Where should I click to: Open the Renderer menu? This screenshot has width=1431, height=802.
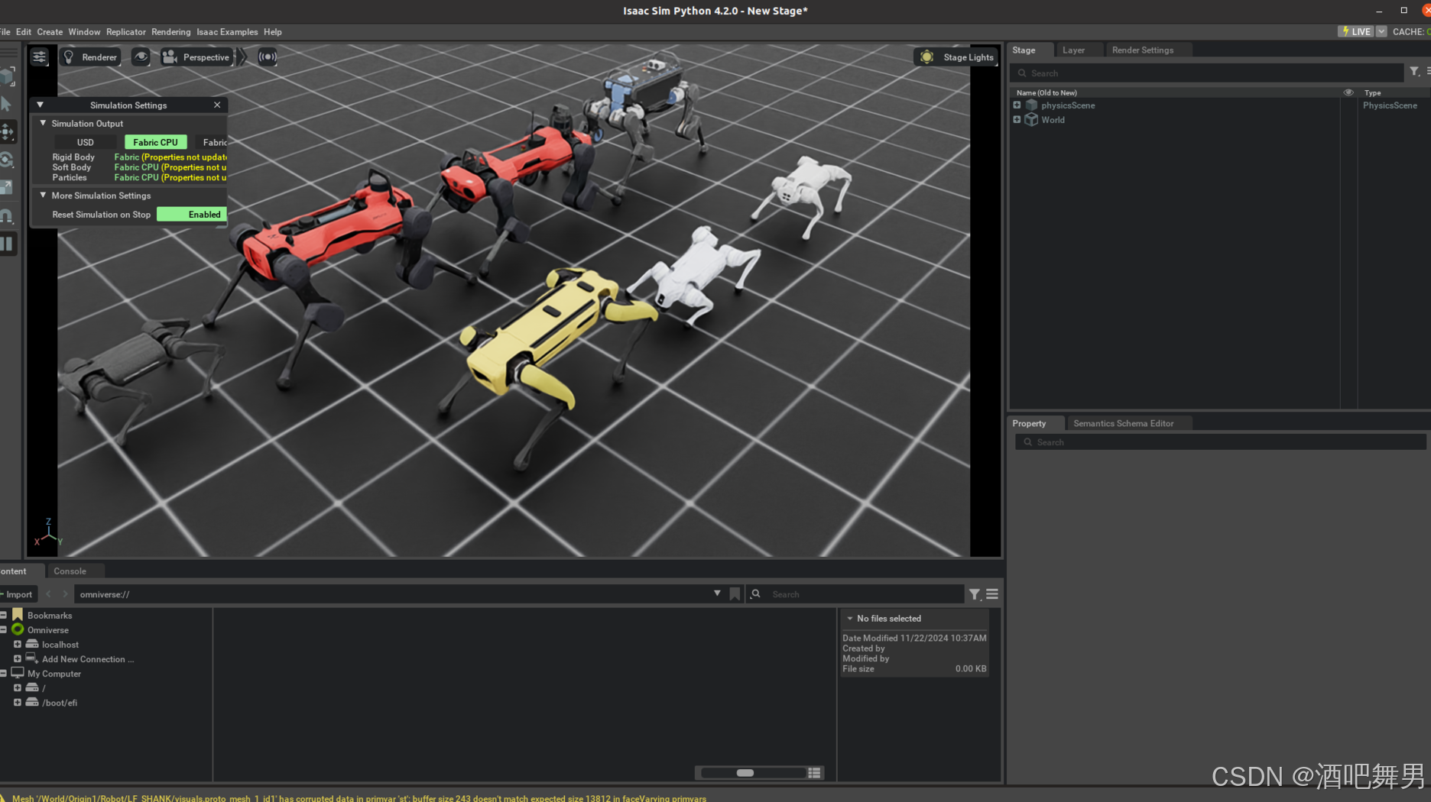click(90, 57)
